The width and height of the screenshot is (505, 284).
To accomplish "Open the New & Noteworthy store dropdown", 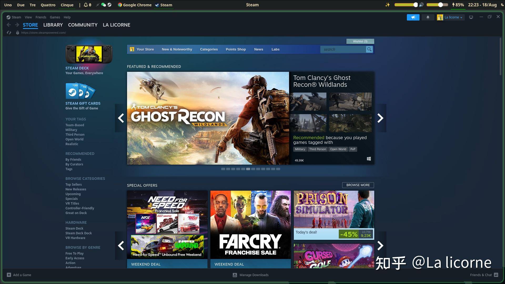I will pos(177,49).
